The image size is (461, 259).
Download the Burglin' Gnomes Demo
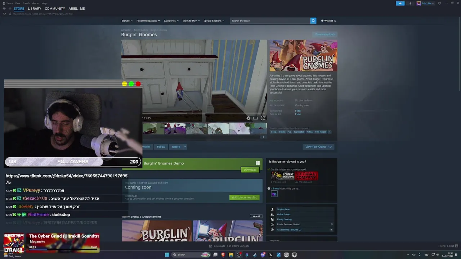(x=250, y=170)
